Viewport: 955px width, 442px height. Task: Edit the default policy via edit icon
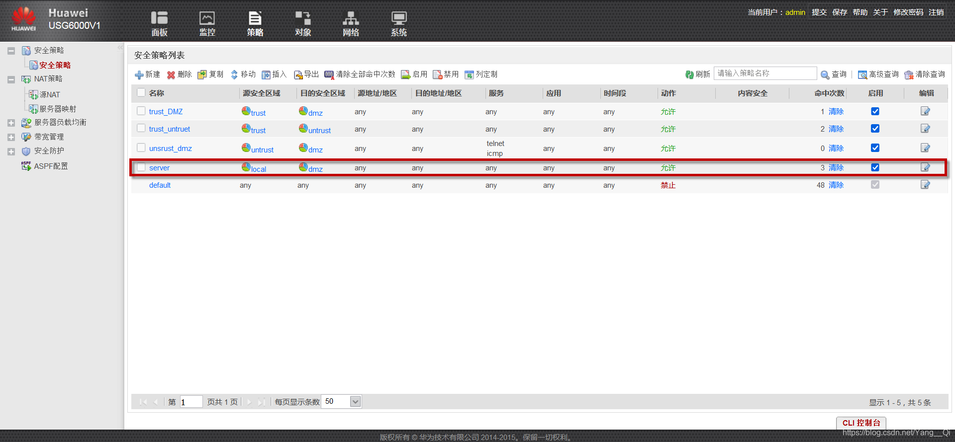click(925, 185)
